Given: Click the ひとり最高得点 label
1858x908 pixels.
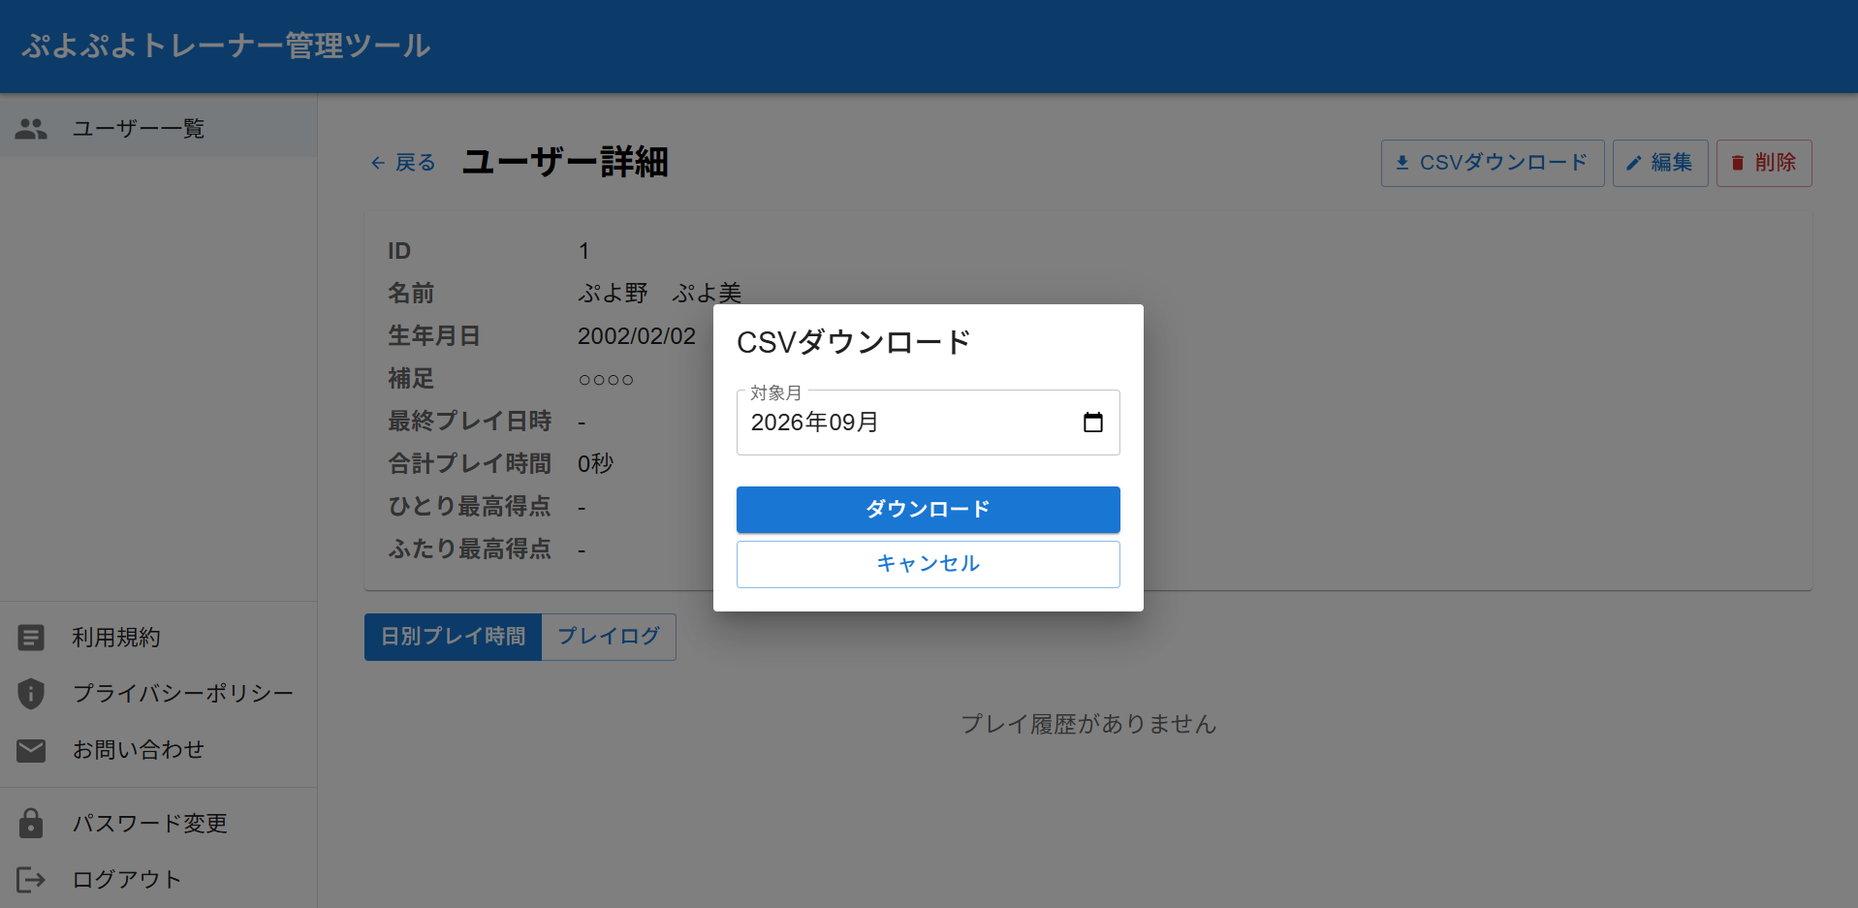Looking at the screenshot, I should [470, 507].
